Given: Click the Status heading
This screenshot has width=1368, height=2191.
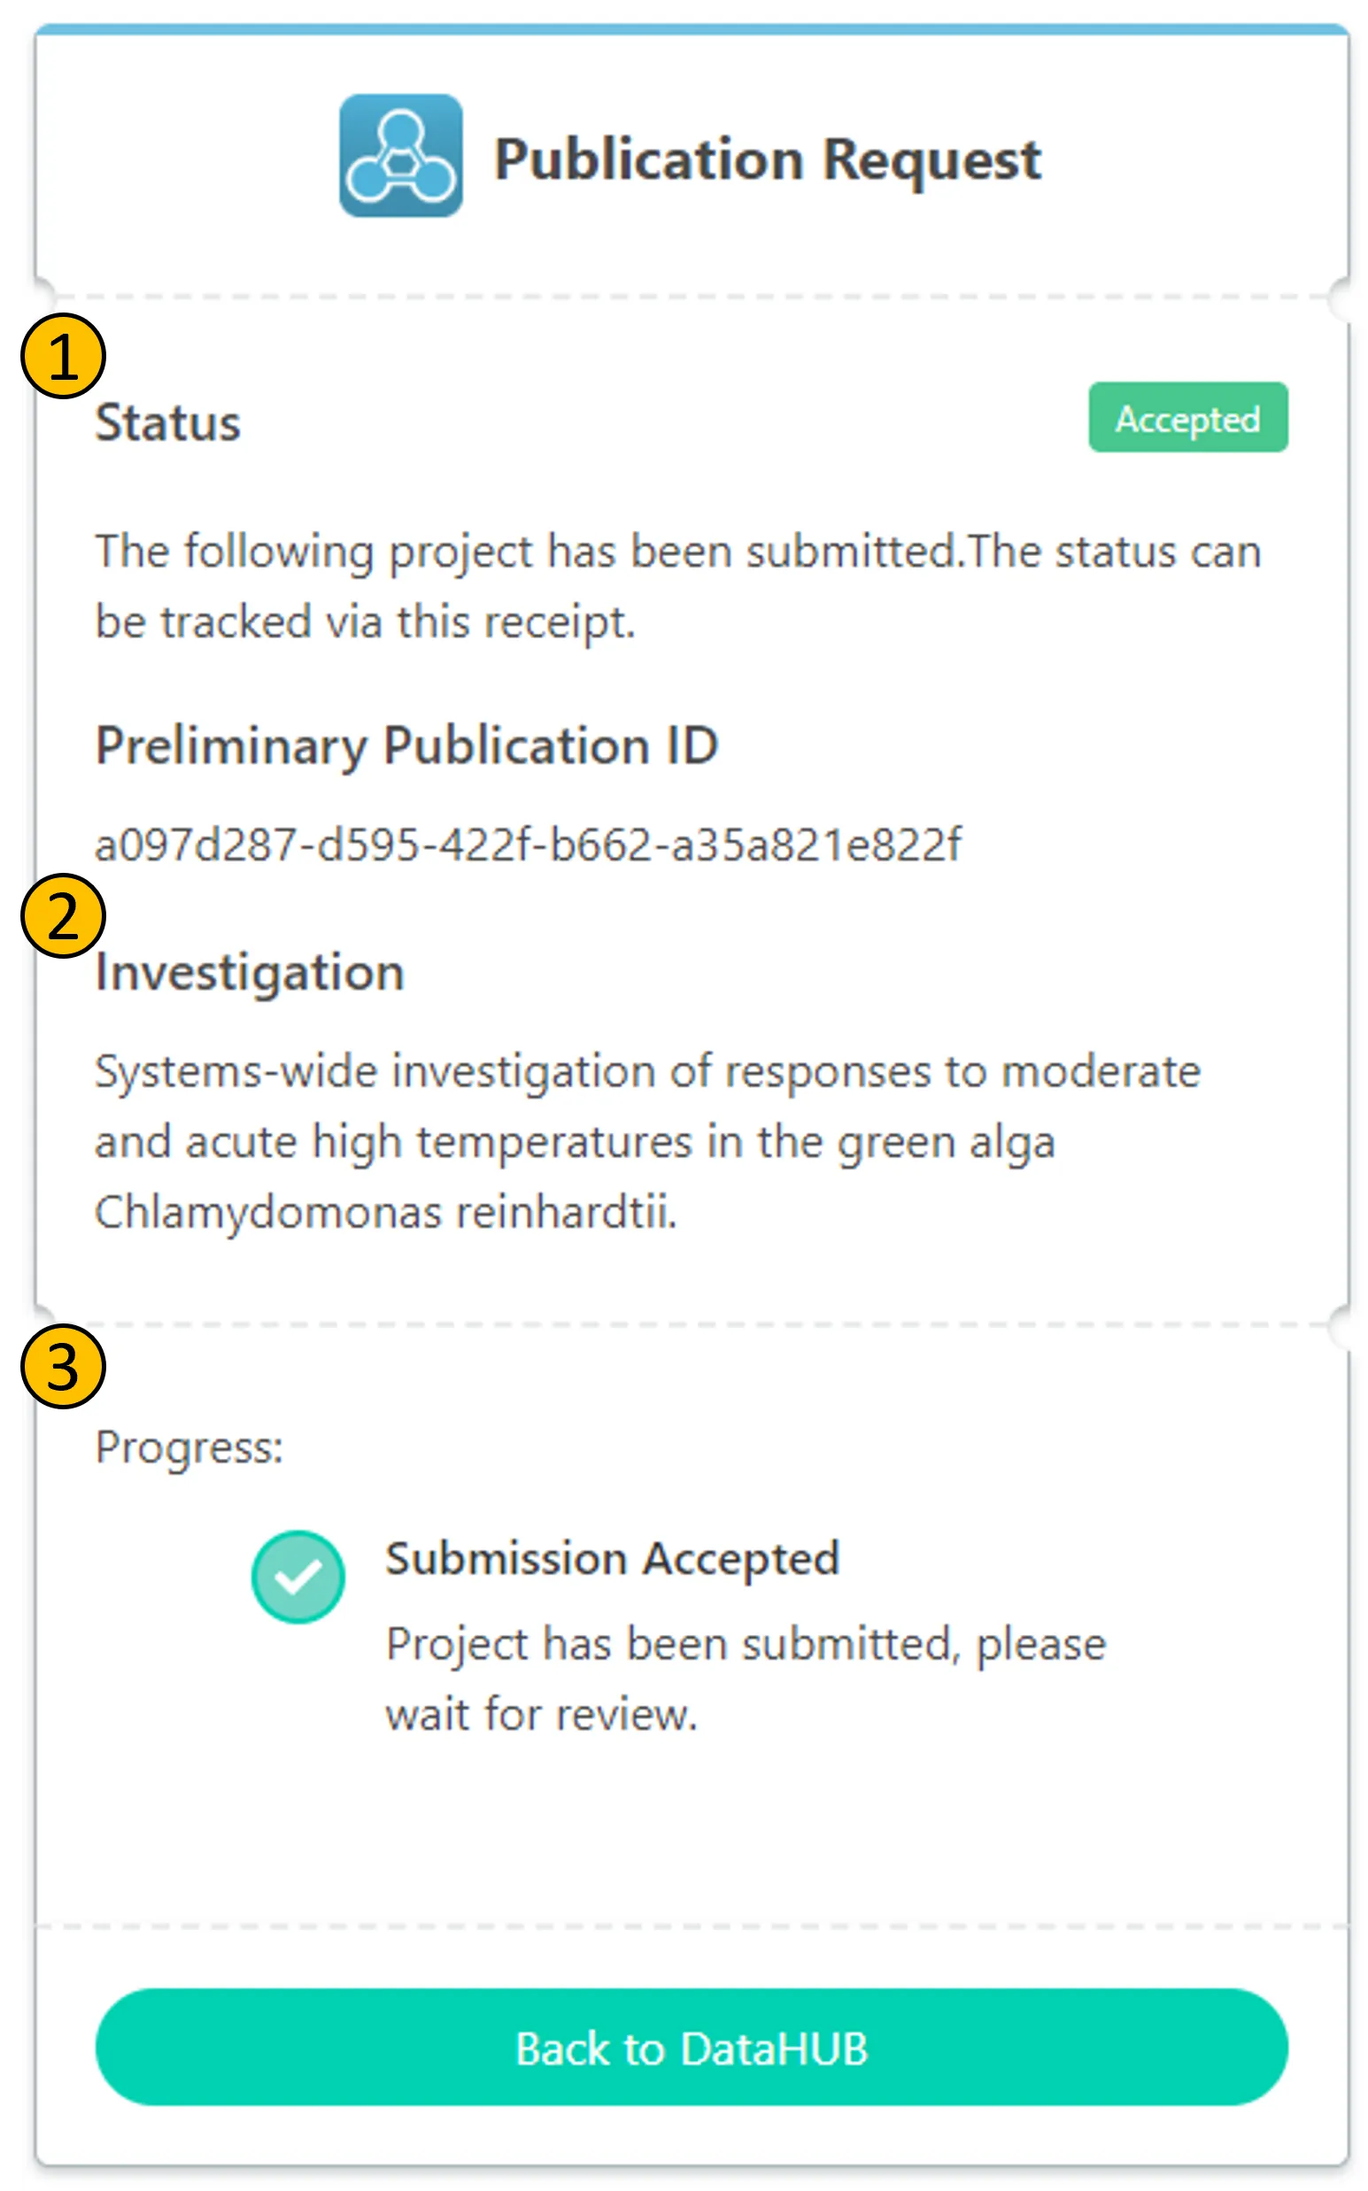Looking at the screenshot, I should 168,422.
